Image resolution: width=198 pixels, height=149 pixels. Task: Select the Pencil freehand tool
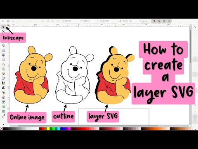3,74
